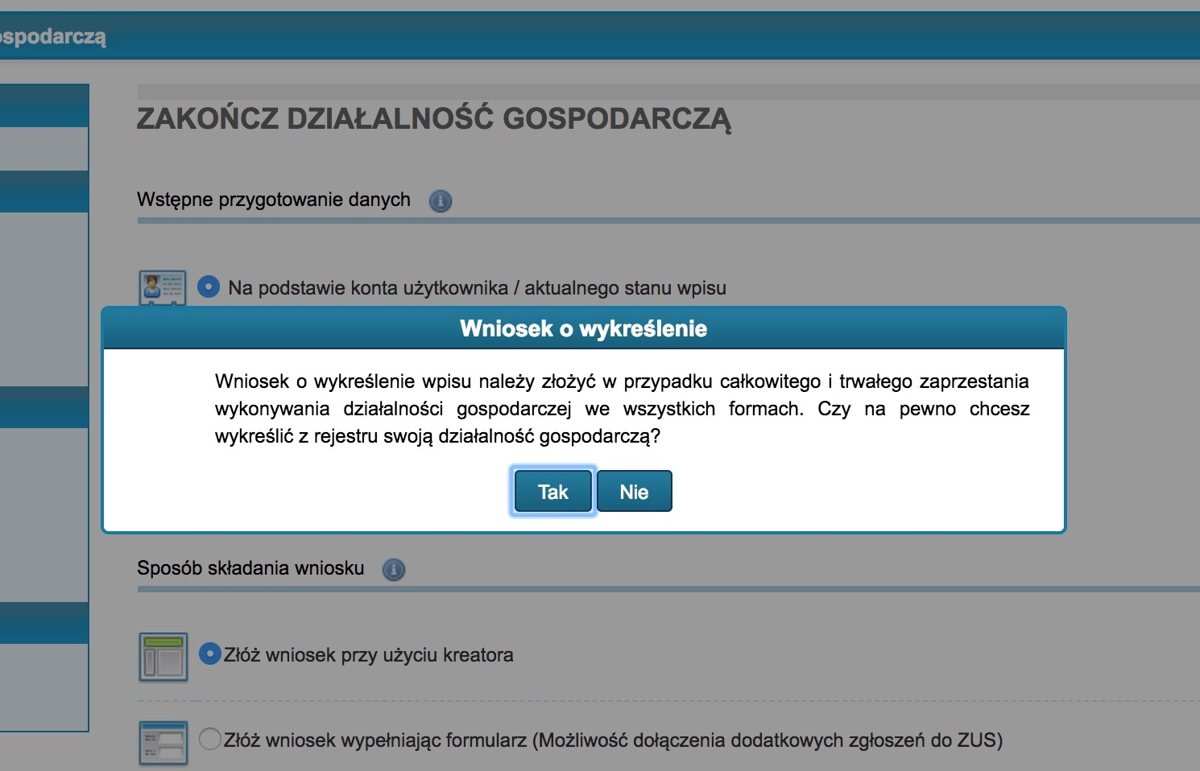Click the form icon next to wypełniając formularz
Image resolution: width=1200 pixels, height=771 pixels.
click(x=163, y=742)
